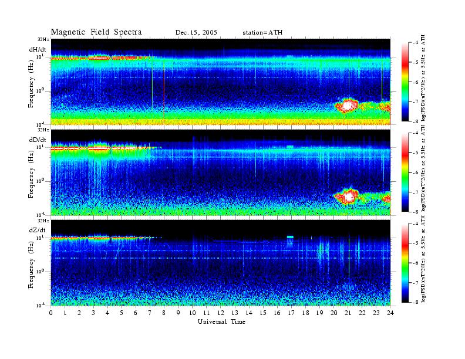Click hour tick "23" on Universal Time axis

pos(376,313)
